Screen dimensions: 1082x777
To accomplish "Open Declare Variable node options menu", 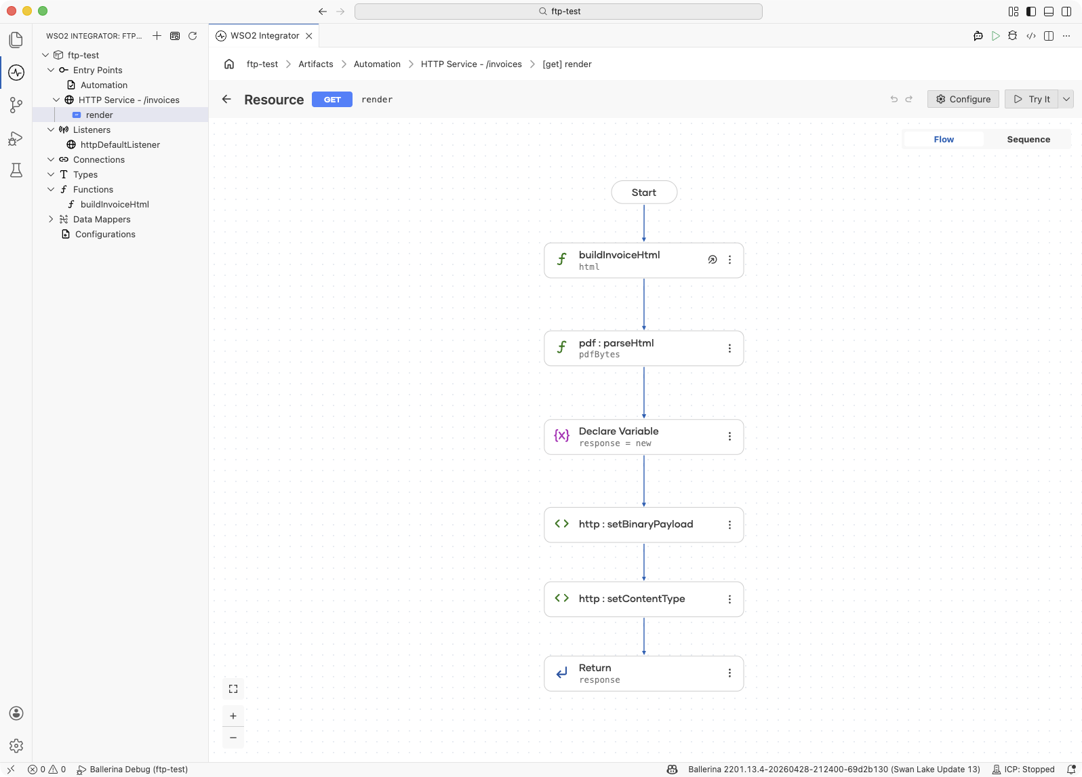I will (729, 437).
